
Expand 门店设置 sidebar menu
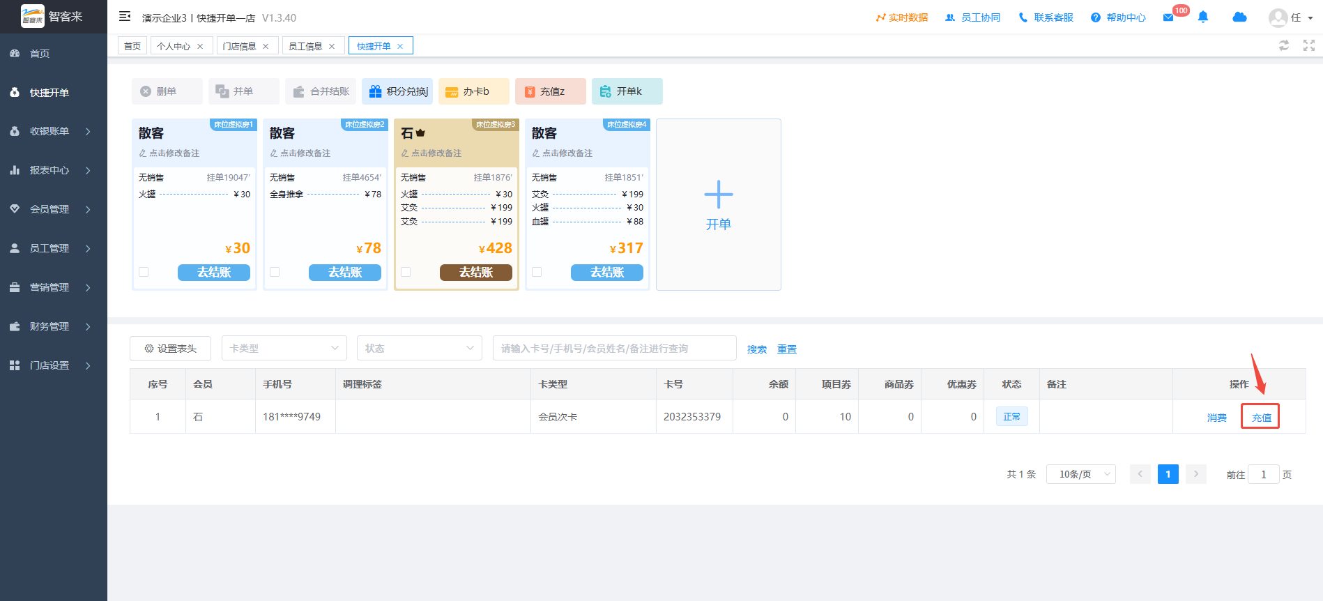[x=54, y=365]
